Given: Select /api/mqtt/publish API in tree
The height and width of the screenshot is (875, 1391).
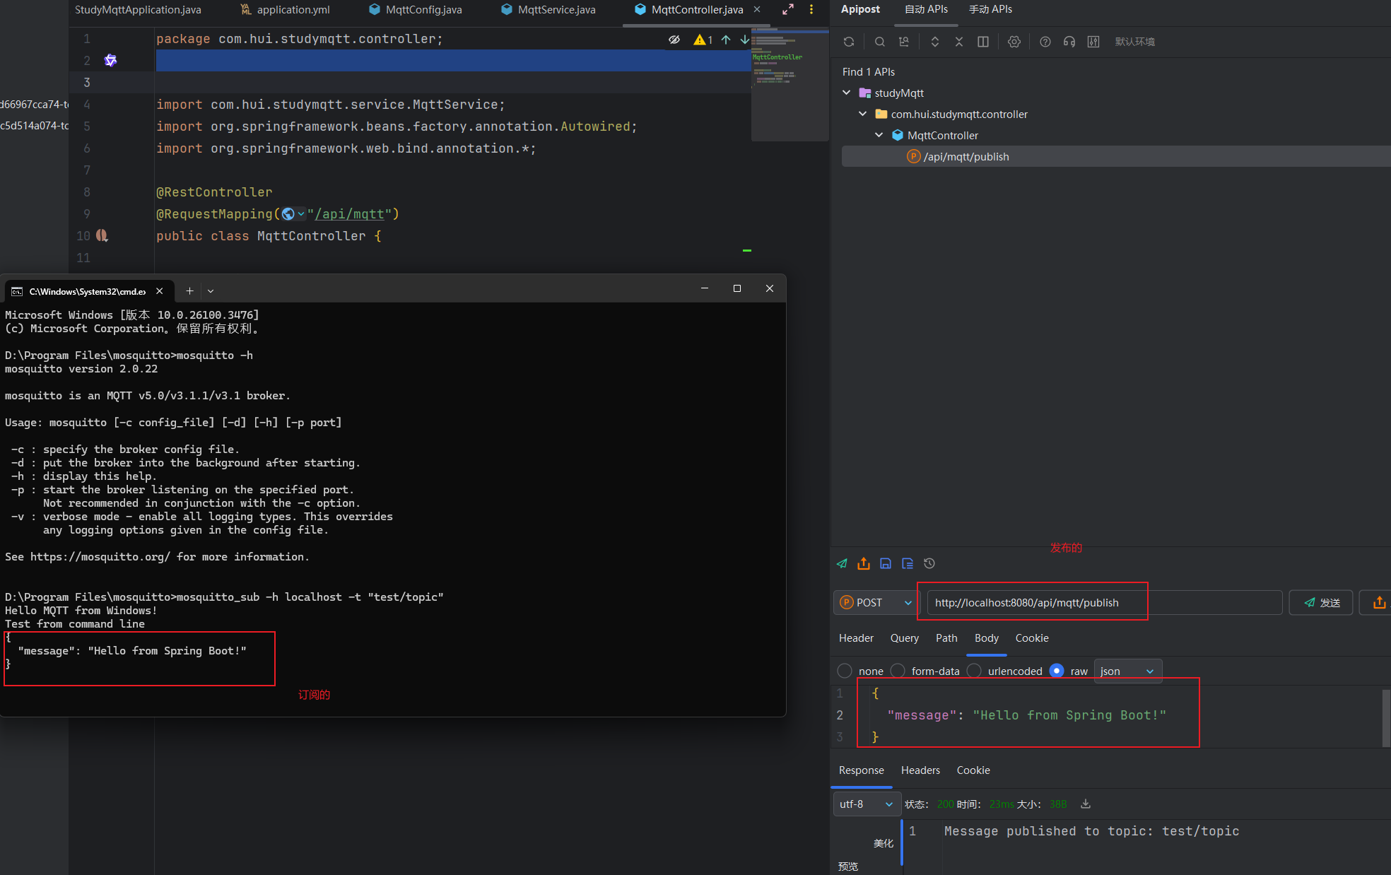Looking at the screenshot, I should [x=966, y=157].
